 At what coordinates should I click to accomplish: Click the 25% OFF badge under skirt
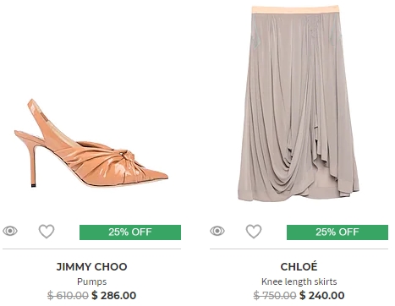point(337,232)
